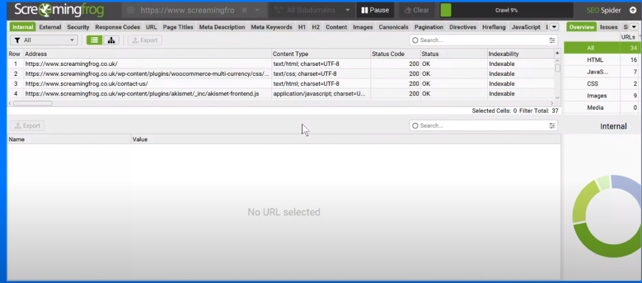Open the Canonicals tab

coord(394,27)
